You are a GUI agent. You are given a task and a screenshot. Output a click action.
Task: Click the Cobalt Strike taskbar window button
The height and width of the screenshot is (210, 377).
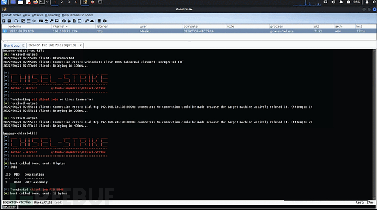(85, 2)
